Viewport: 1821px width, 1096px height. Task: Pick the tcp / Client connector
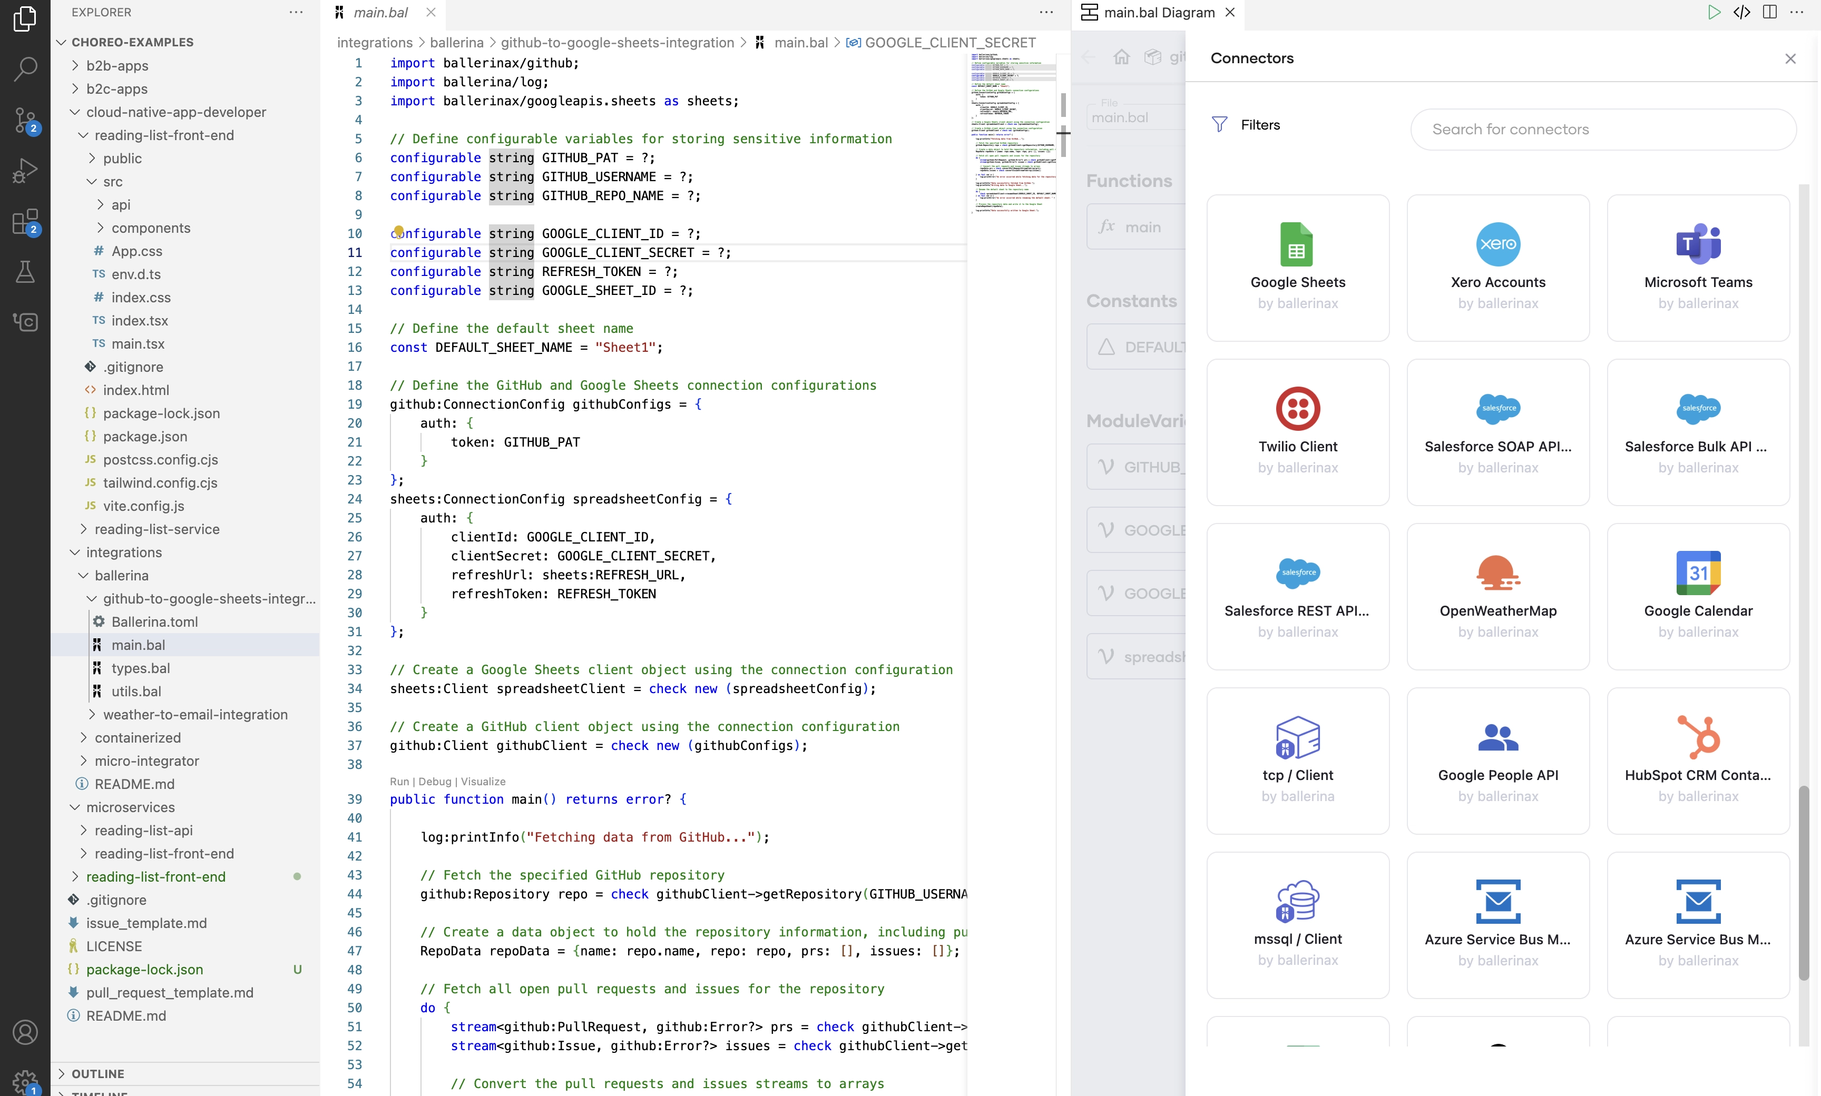click(x=1298, y=761)
